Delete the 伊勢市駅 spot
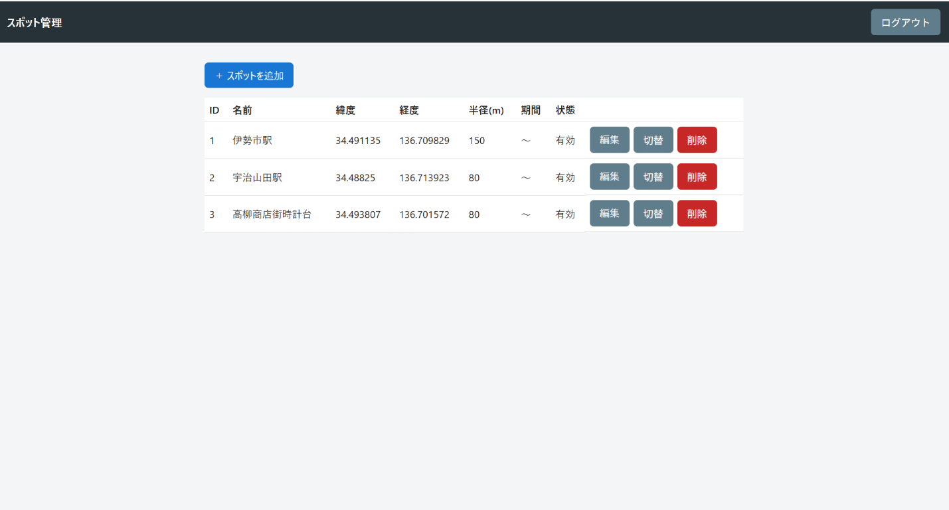This screenshot has width=949, height=510. (x=697, y=140)
